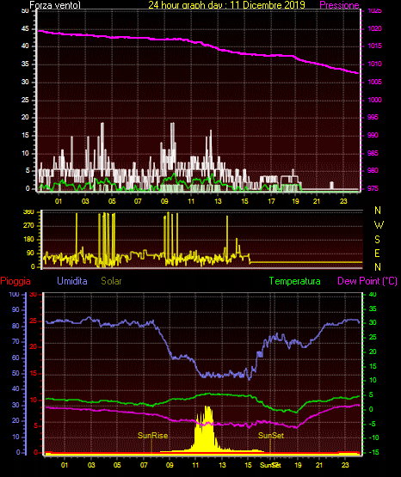Click hour 05 on the bottom chart axis
This screenshot has height=477, width=401.
click(x=117, y=465)
